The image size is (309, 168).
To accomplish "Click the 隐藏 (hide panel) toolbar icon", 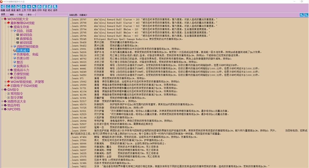I will pyautogui.click(x=3, y=6).
